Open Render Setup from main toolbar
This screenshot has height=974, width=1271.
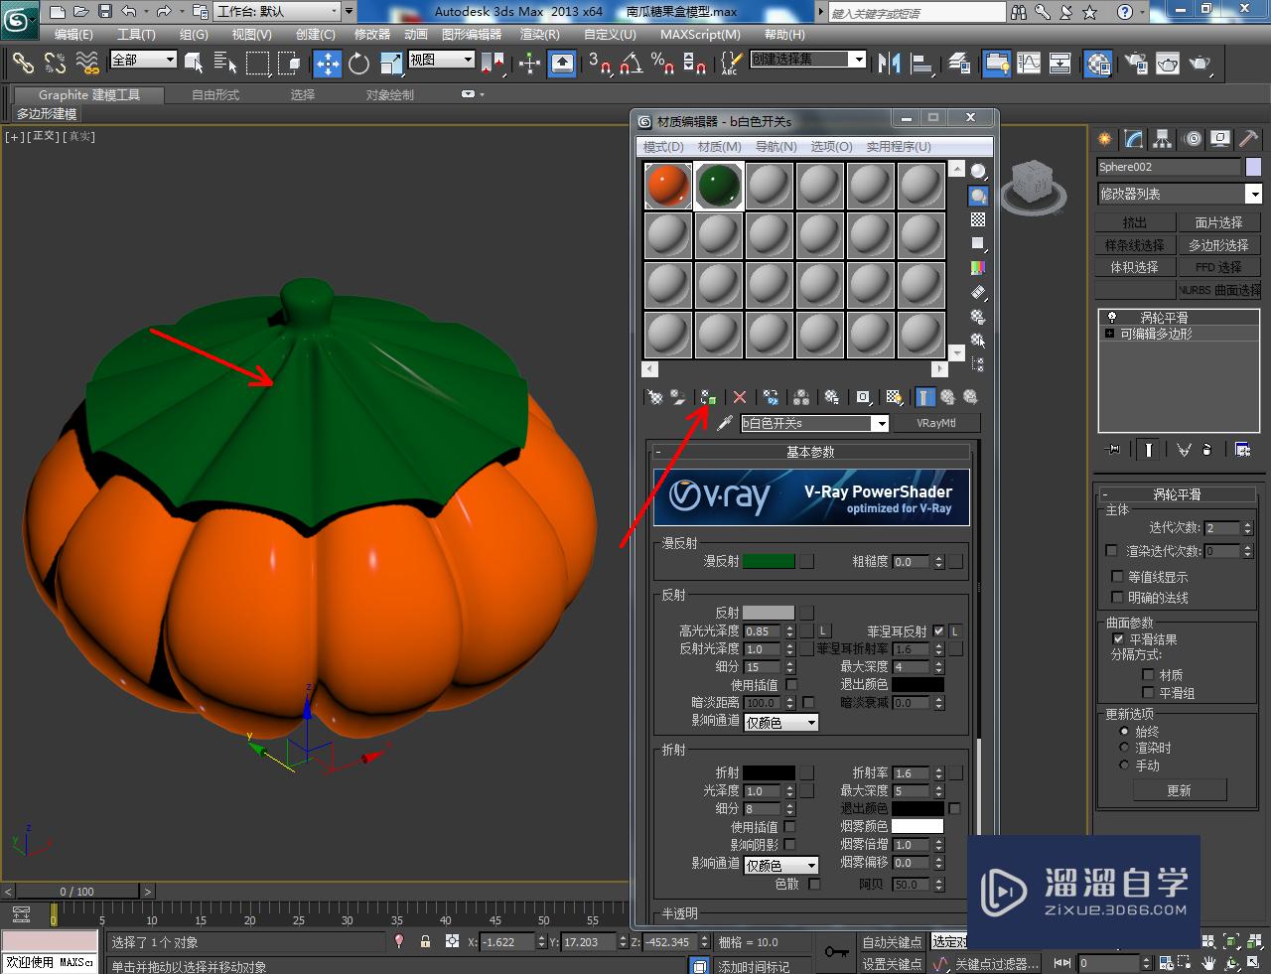(x=1136, y=64)
